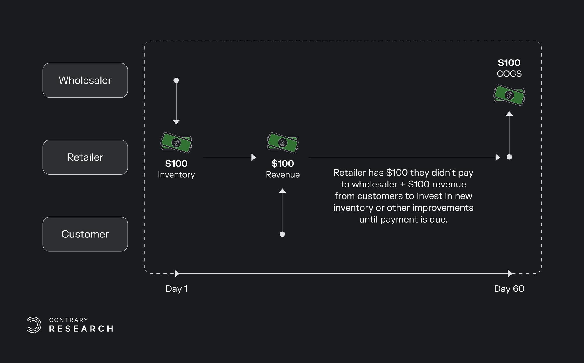
Task: Click the dot at the wholesaler arrow start
Action: click(176, 80)
